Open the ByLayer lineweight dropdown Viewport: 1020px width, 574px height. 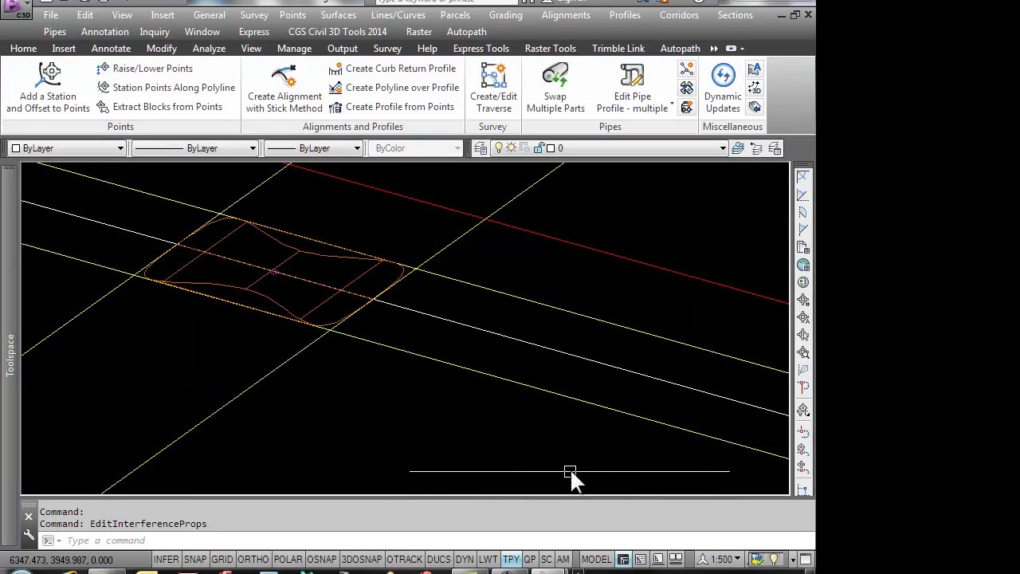[x=356, y=148]
